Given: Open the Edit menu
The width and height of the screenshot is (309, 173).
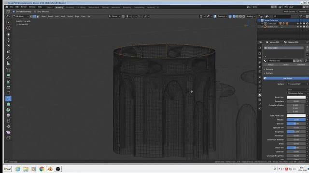Looking at the screenshot, I should click(17, 7).
